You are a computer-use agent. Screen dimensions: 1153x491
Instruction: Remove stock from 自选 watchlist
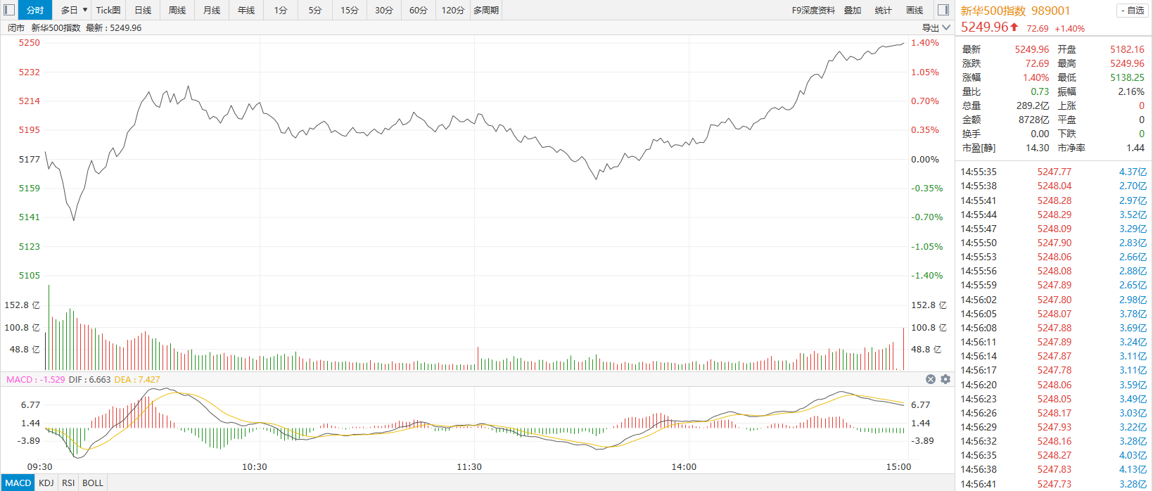[x=1133, y=11]
